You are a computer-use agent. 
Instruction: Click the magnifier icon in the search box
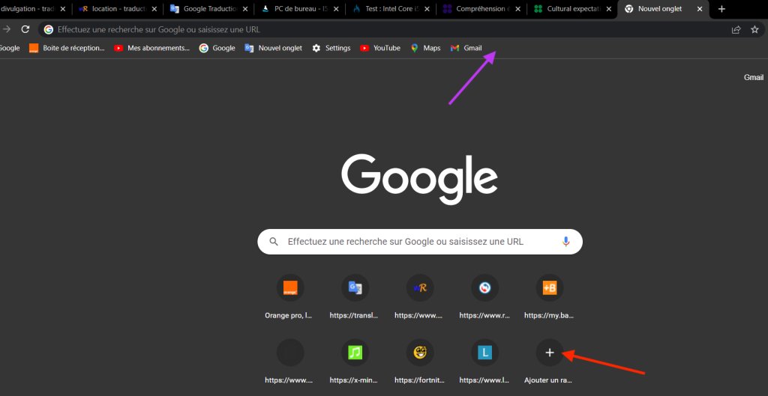pos(274,242)
